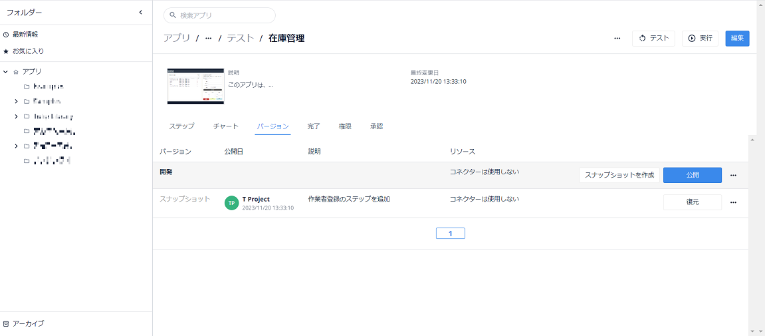Collapse the フォルダー sidebar with the chevron
Screen dimensions: 765x336
(x=140, y=12)
